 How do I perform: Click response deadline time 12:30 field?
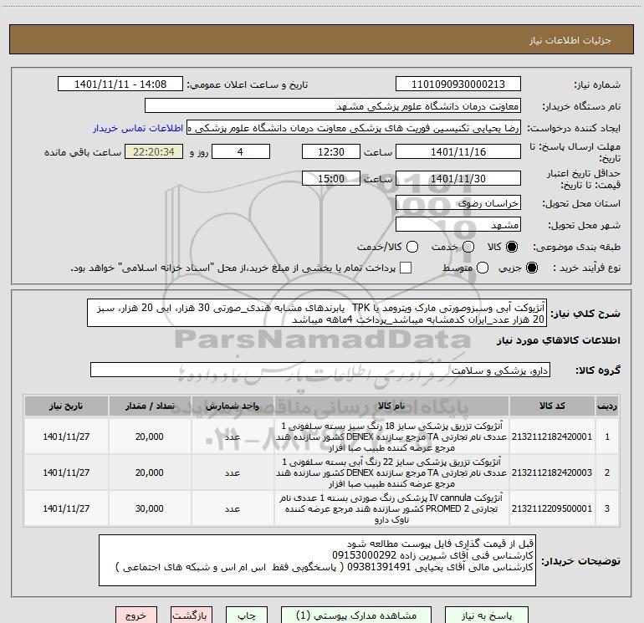(x=331, y=152)
